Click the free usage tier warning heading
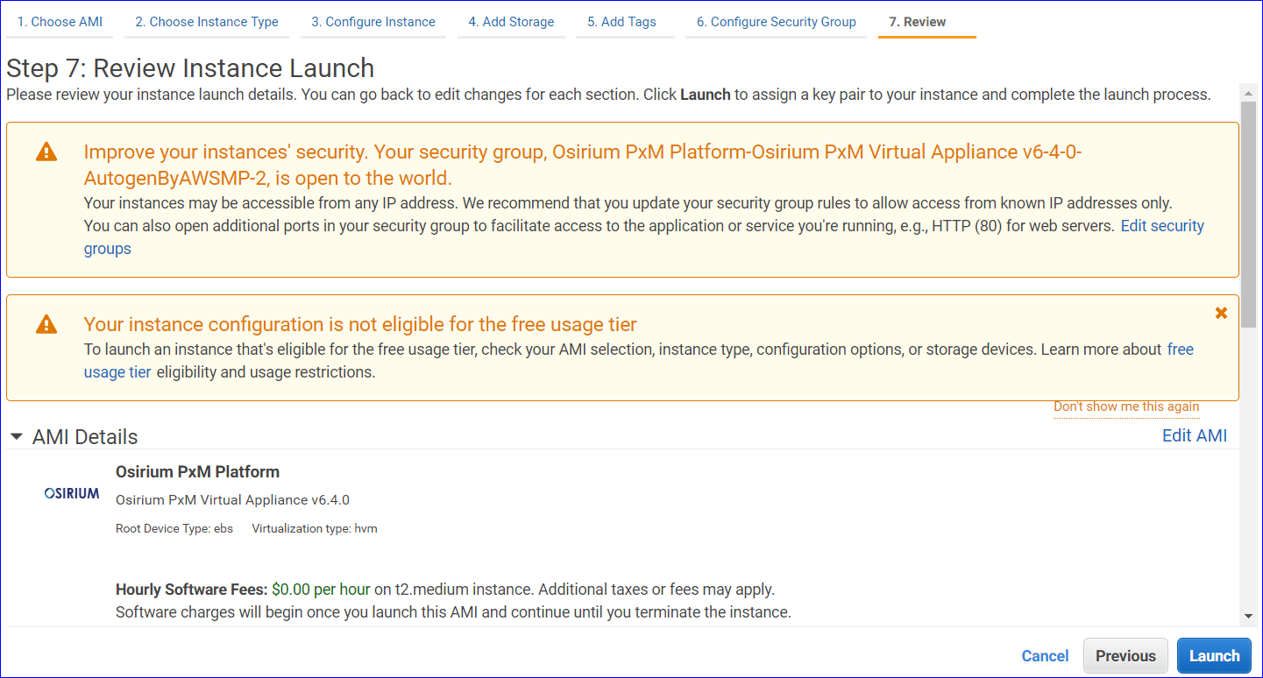Screen dimensions: 1263x678 tap(360, 325)
